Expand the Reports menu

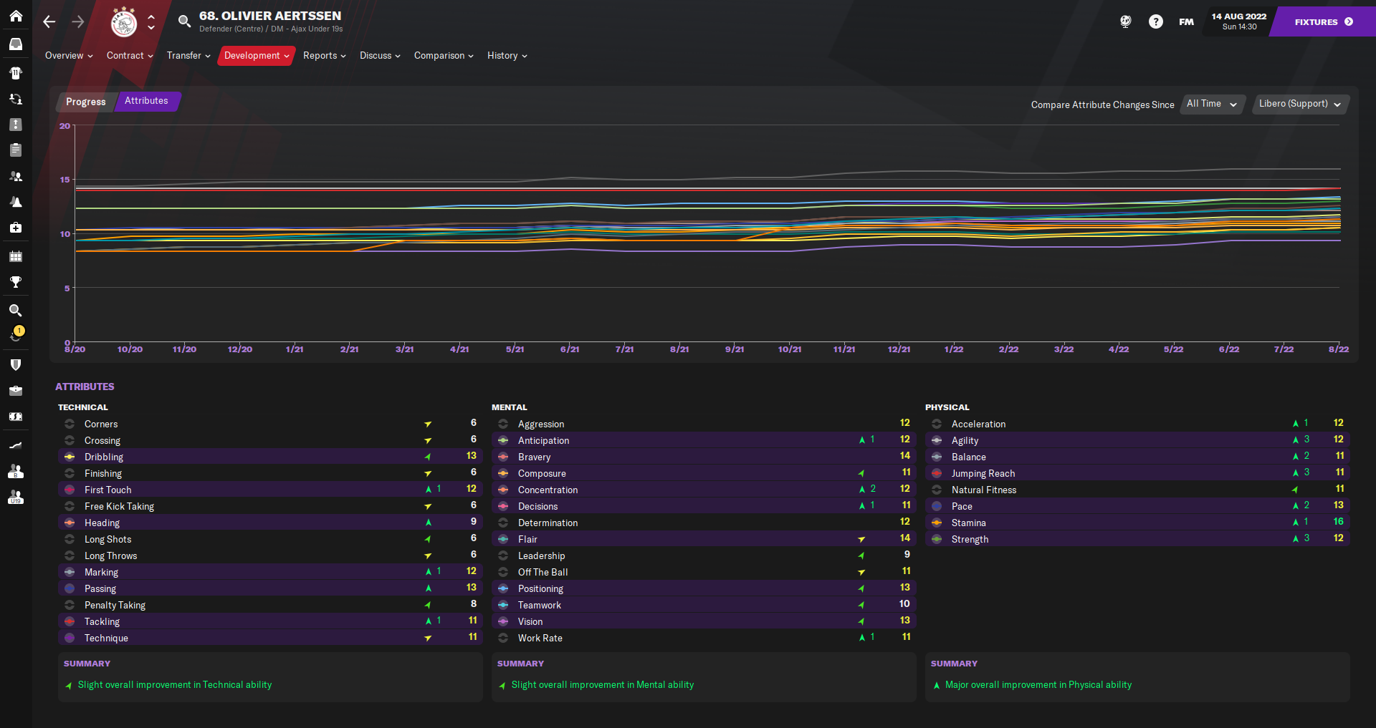pyautogui.click(x=324, y=56)
